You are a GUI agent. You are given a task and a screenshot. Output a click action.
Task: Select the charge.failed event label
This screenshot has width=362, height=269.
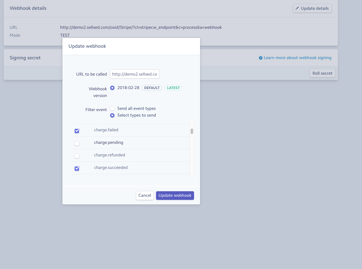[106, 130]
